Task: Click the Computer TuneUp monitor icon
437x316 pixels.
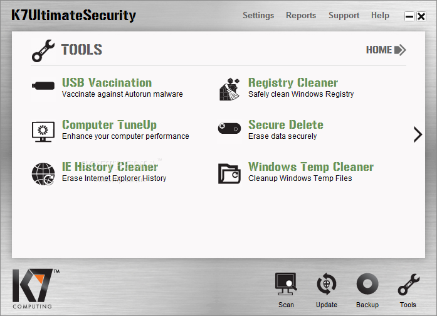Action: point(43,132)
